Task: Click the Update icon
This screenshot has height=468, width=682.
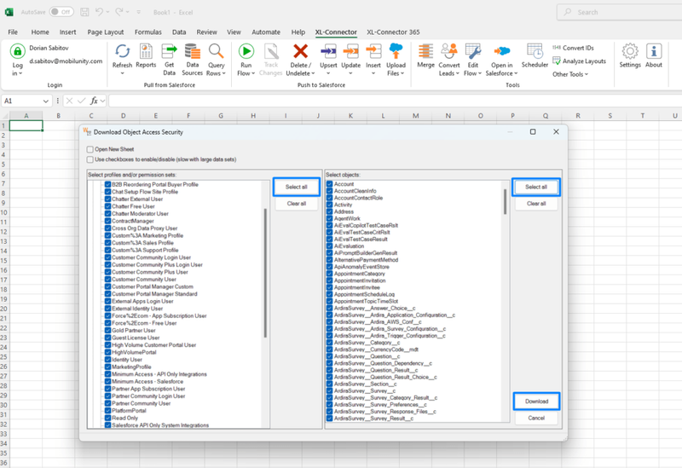Action: pos(350,51)
